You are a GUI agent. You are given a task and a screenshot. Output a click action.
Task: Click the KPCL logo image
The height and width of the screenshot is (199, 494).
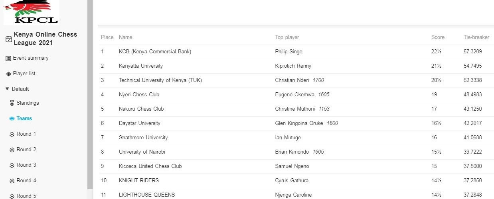pyautogui.click(x=31, y=12)
